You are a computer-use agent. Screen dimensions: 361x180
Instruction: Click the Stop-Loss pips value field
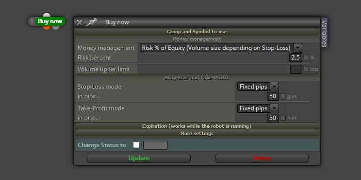[273, 96]
